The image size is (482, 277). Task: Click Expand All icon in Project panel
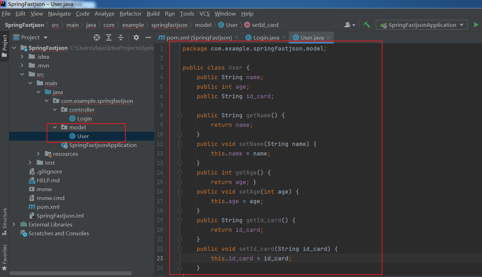tap(109, 37)
